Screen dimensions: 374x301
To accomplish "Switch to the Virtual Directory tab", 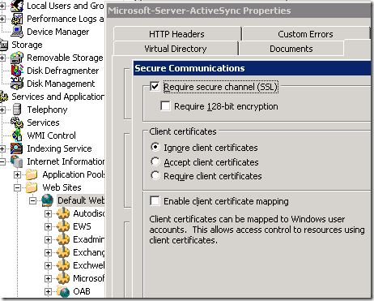I will [176, 49].
